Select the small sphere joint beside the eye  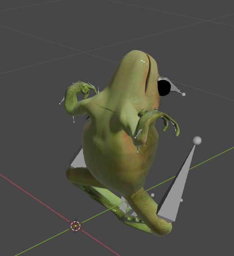pos(184,94)
